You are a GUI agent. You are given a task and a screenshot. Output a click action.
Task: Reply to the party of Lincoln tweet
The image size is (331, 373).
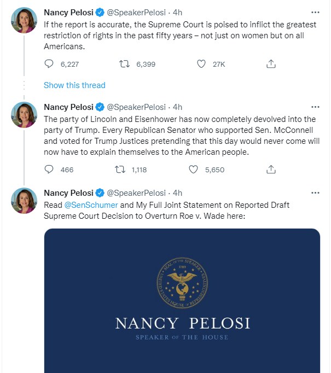click(49, 170)
